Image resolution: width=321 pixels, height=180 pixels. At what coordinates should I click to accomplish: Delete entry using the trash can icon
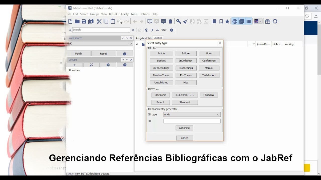170,21
